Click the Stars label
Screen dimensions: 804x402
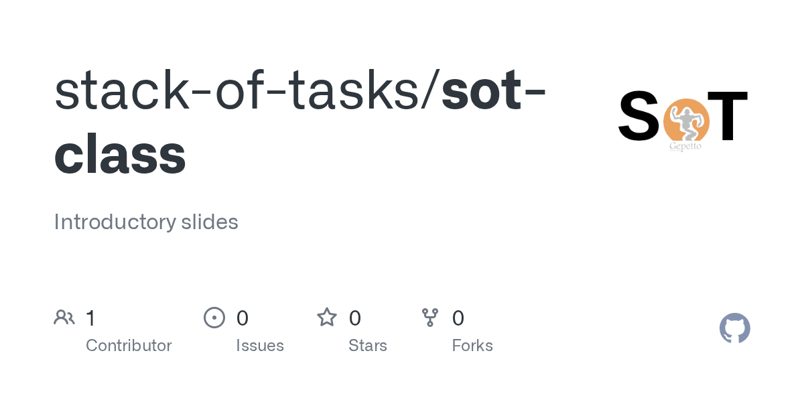pos(368,346)
